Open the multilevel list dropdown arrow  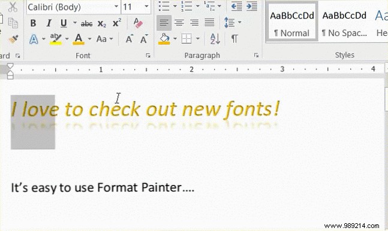pyautogui.click(x=219, y=6)
